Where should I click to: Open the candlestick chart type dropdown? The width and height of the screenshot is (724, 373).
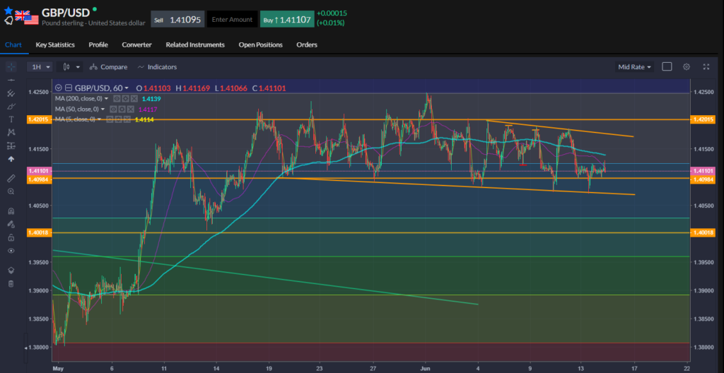(x=71, y=66)
